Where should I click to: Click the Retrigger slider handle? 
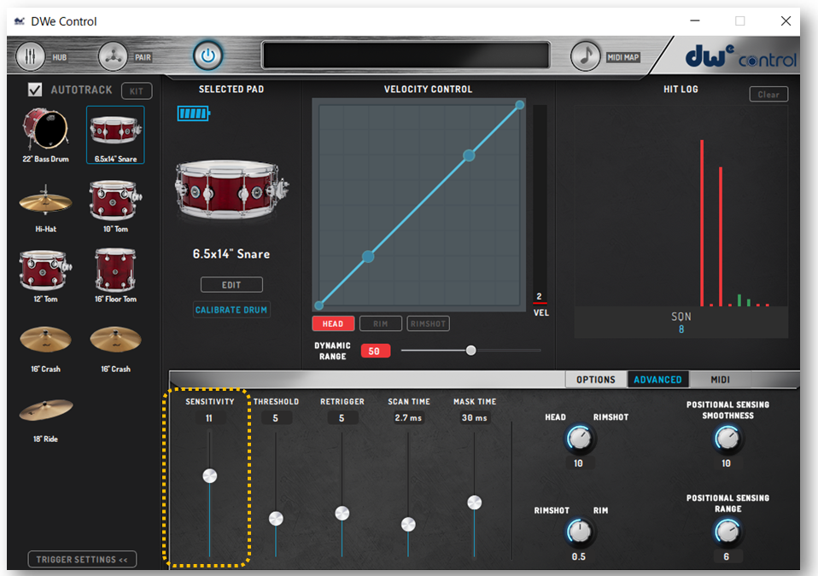342,513
